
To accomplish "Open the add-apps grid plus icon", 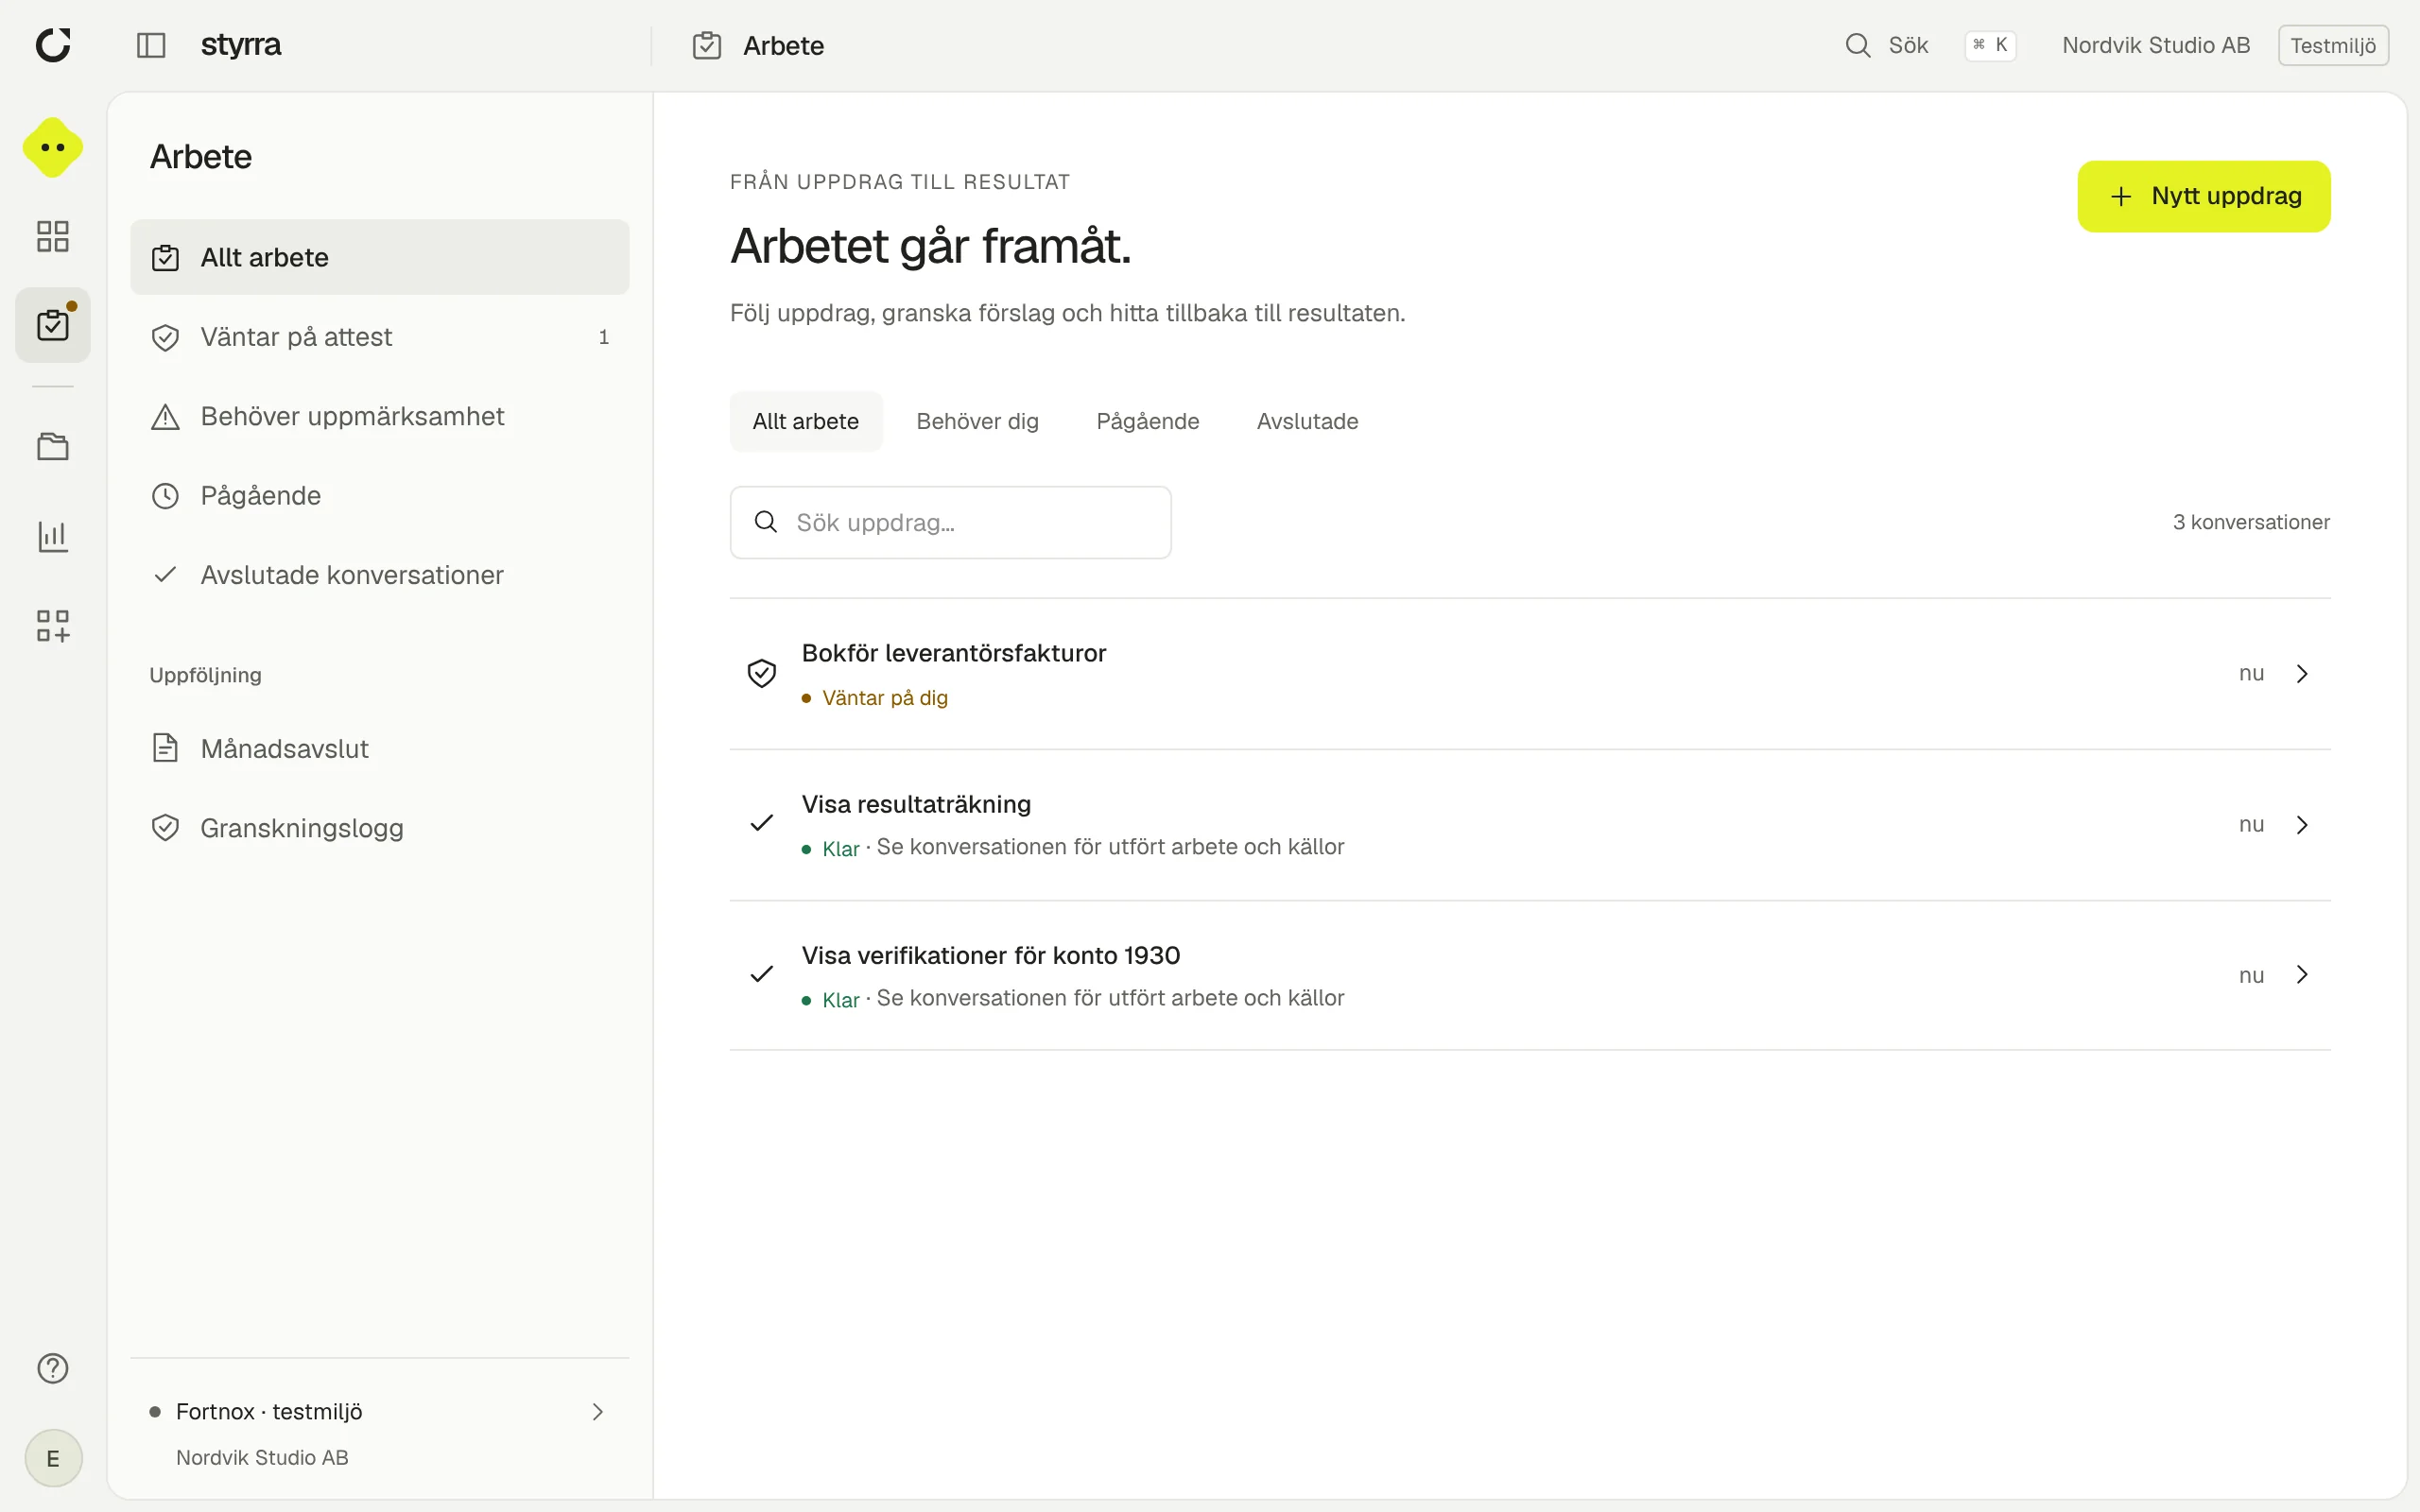I will (53, 626).
